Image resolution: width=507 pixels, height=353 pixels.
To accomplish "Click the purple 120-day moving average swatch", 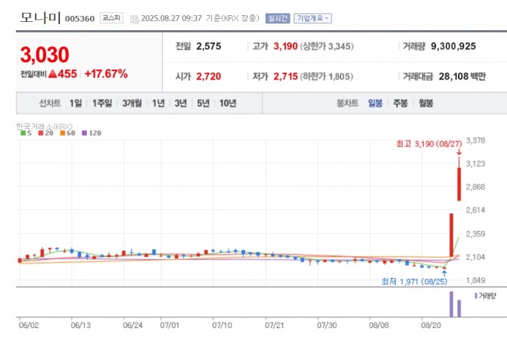I will click(x=85, y=133).
